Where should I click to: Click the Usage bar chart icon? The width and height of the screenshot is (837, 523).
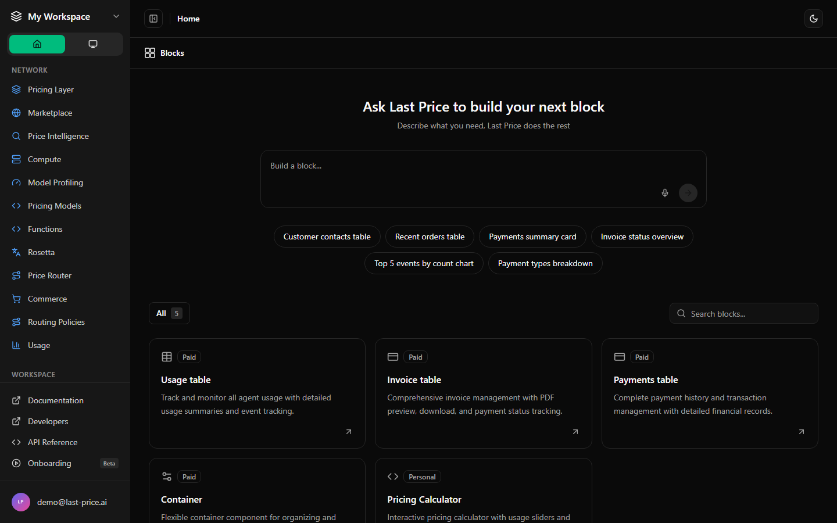[x=16, y=345]
